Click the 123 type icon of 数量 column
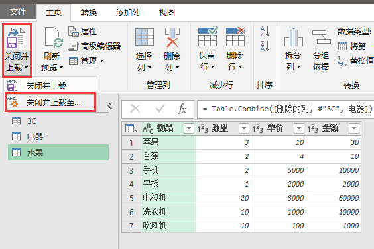This screenshot has height=249, width=374. [203, 129]
